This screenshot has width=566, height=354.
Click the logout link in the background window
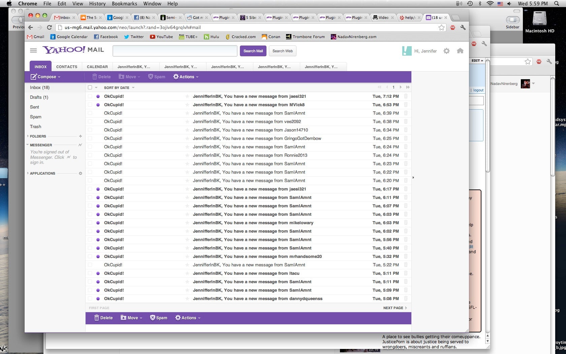(x=478, y=90)
